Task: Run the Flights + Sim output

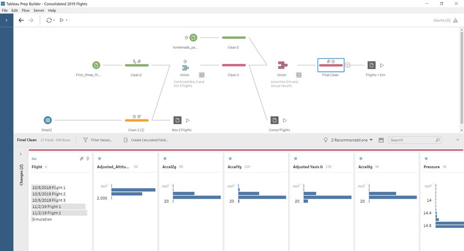Action: (382, 65)
